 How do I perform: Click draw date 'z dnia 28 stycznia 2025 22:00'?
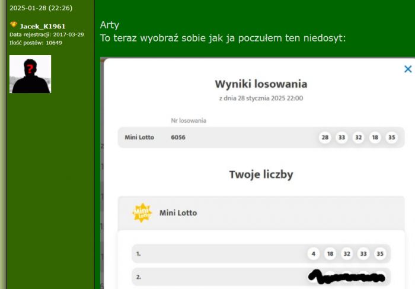point(261,99)
